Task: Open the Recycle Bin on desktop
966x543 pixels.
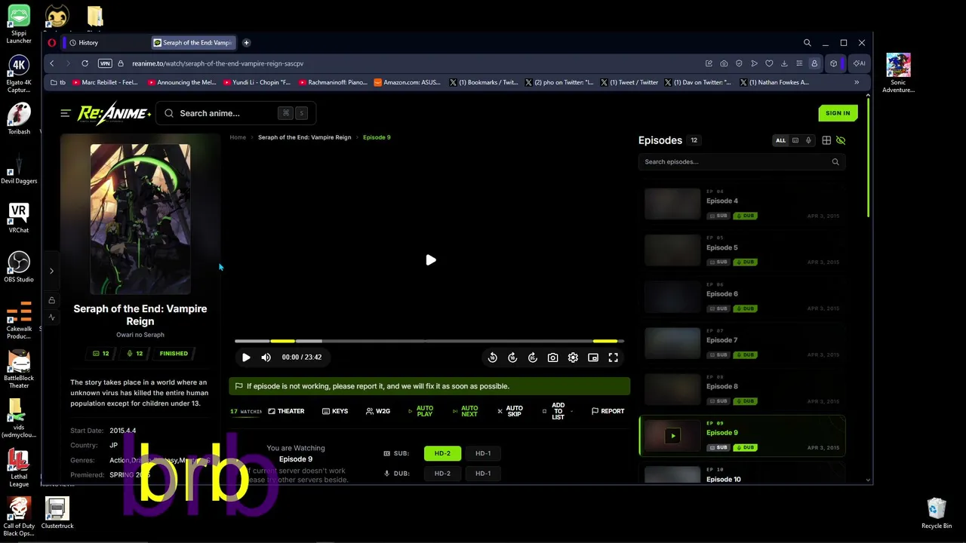Action: point(937,513)
